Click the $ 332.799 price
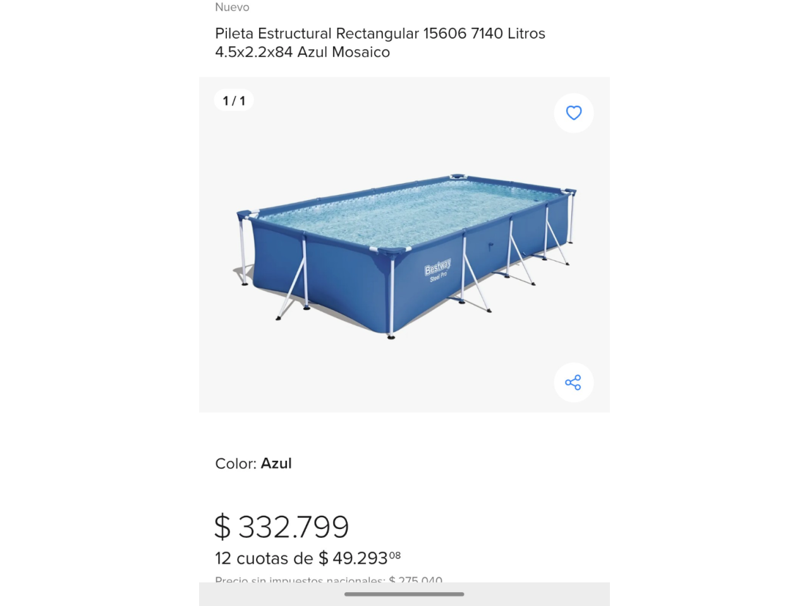The width and height of the screenshot is (809, 606). pyautogui.click(x=282, y=527)
